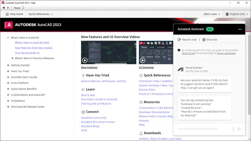Click the Restart chat circular arrow icon

(x=179, y=40)
